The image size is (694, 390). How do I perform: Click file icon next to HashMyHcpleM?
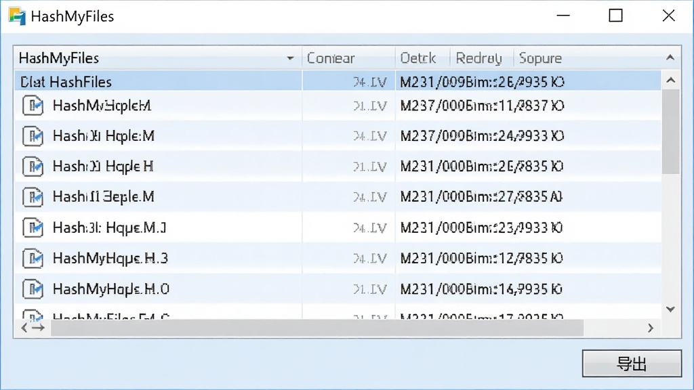33,106
